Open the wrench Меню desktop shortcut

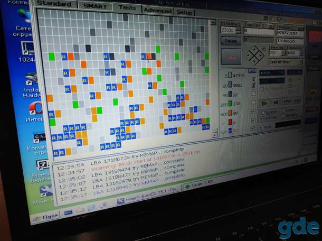pyautogui.click(x=44, y=195)
